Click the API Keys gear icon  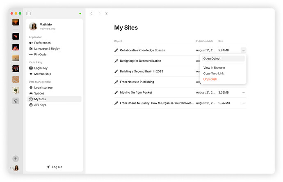point(31,105)
